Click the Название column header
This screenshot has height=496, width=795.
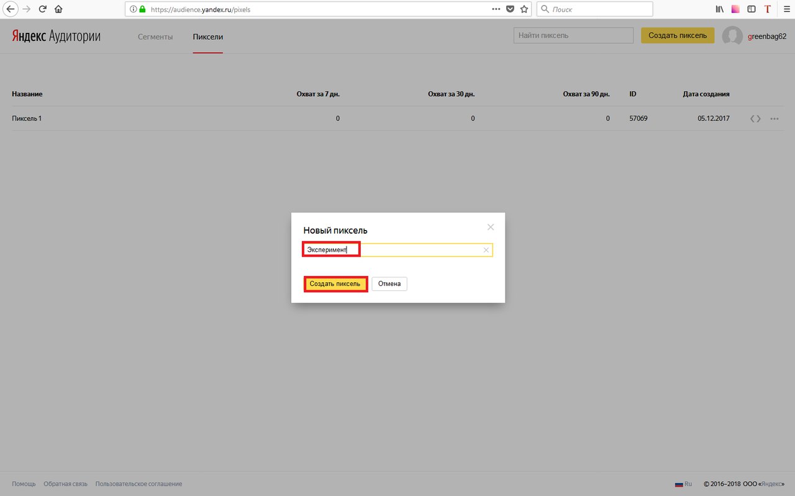point(27,94)
